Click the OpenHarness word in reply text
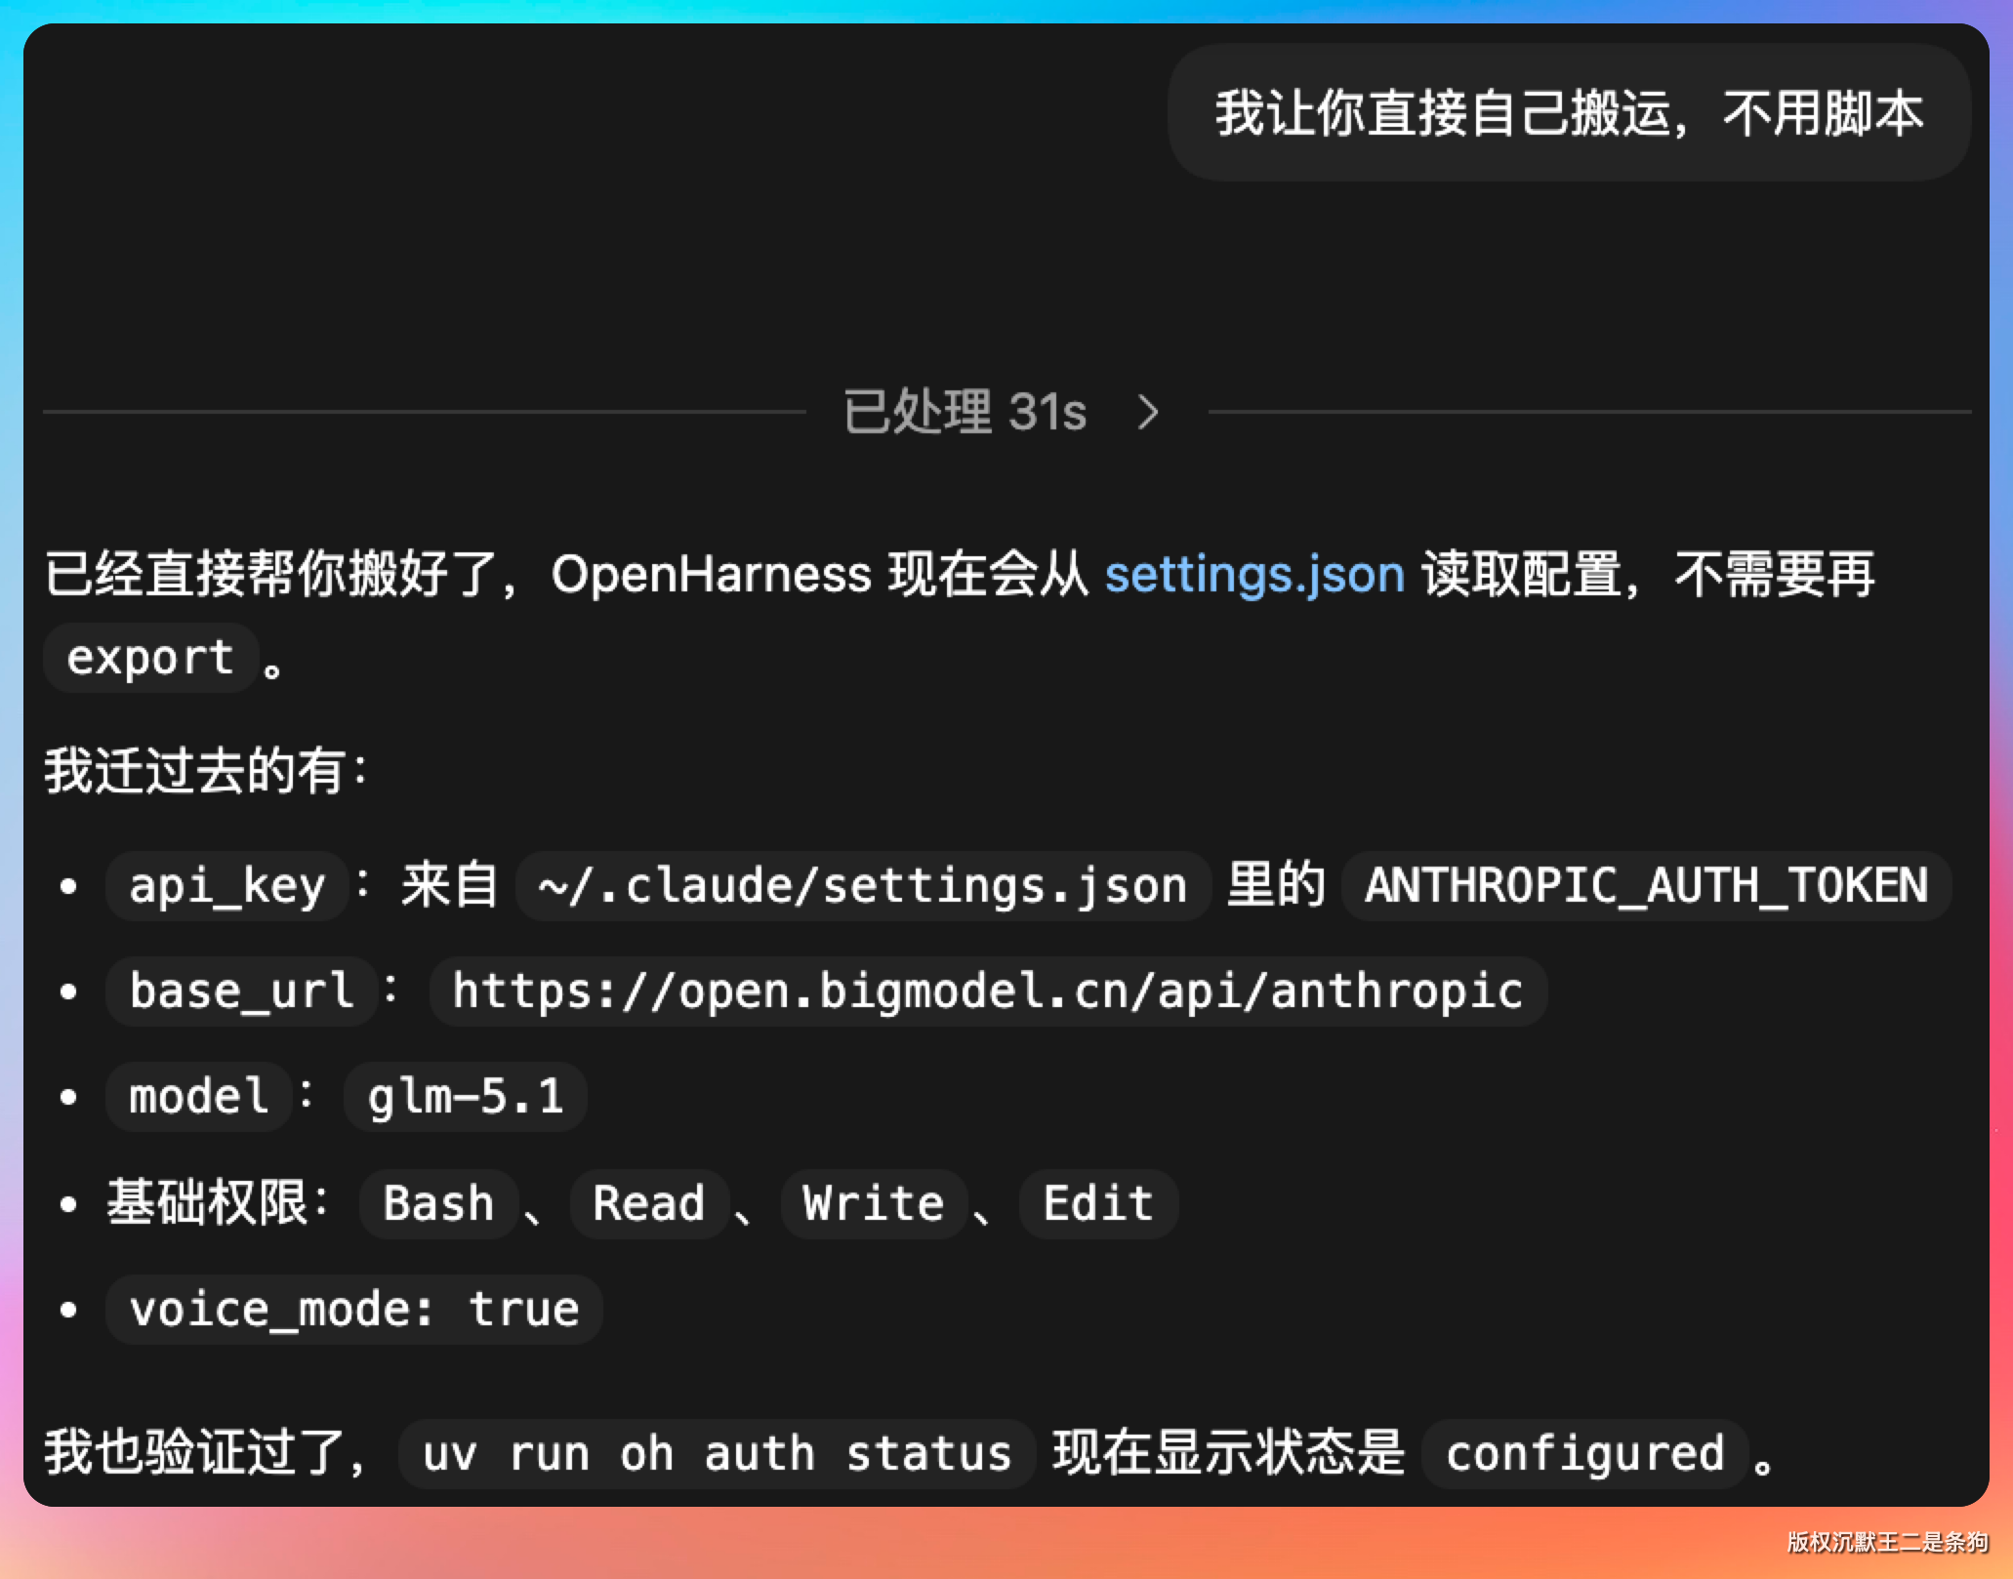The width and height of the screenshot is (2013, 1579). pos(711,574)
